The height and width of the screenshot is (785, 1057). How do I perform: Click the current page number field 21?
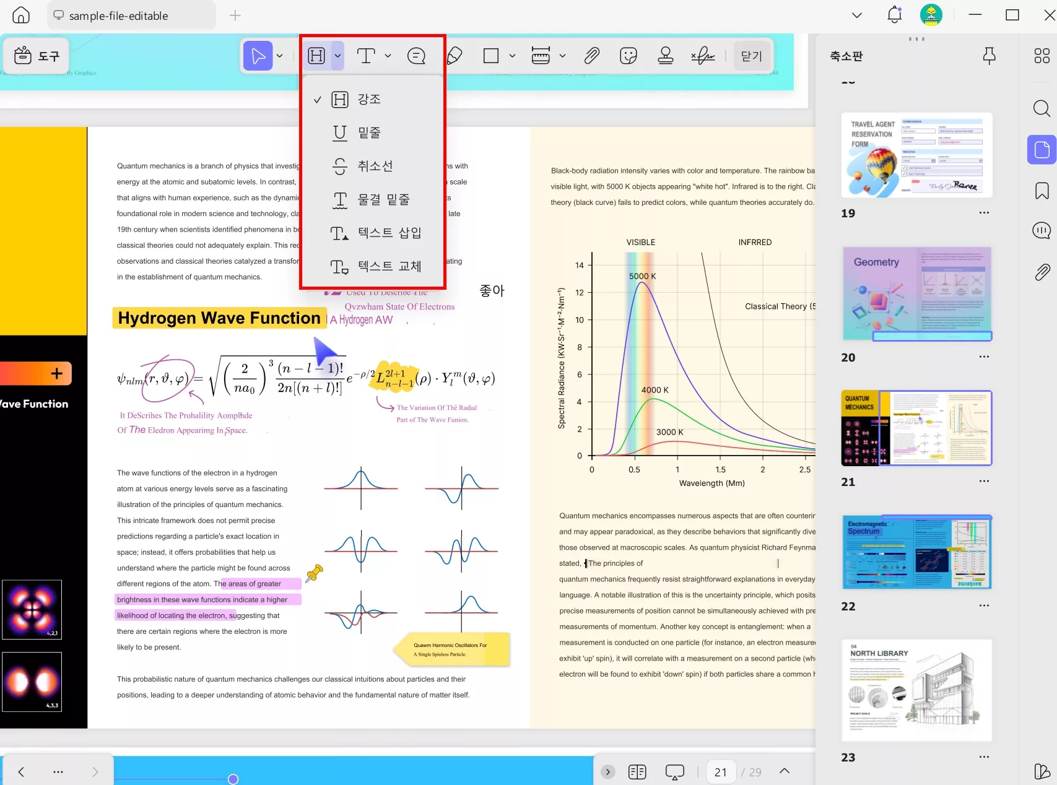[721, 772]
